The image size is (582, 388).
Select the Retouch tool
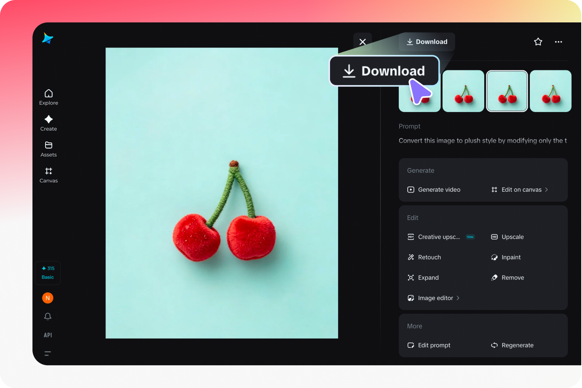(429, 257)
